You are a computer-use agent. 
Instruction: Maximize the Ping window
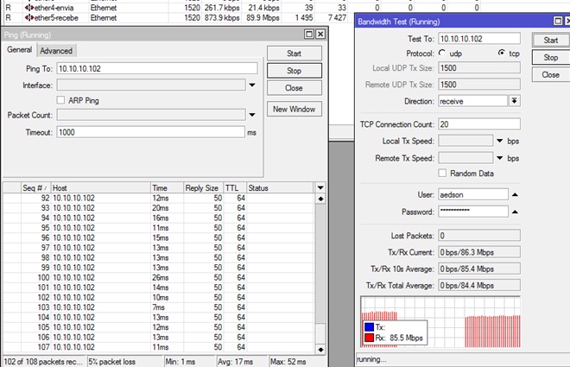(309, 35)
